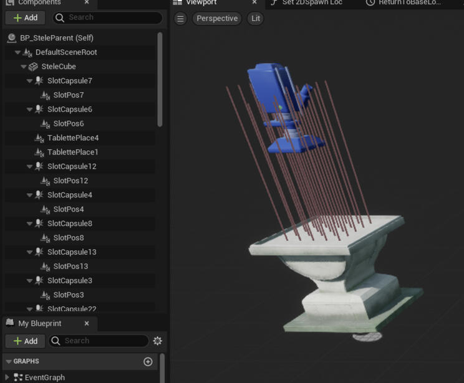Screen dimensions: 464x383
Task: Click the SlotPos7 scene icon
Action: 45,95
